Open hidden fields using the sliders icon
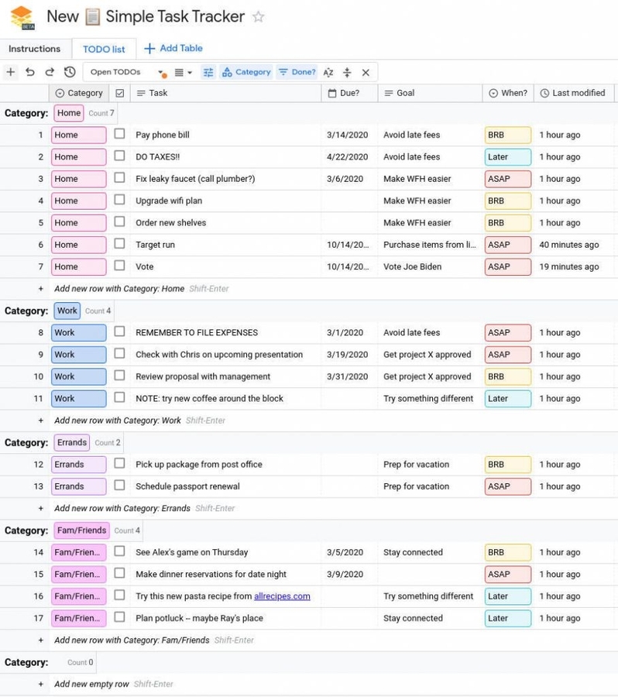618x697 pixels. (208, 72)
